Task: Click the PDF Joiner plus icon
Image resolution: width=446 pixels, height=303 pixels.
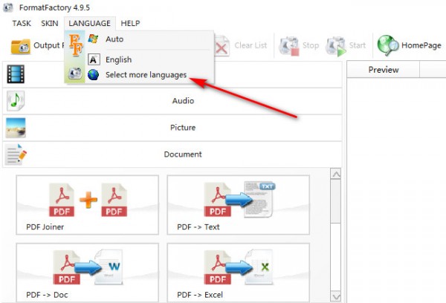Action: 88,200
